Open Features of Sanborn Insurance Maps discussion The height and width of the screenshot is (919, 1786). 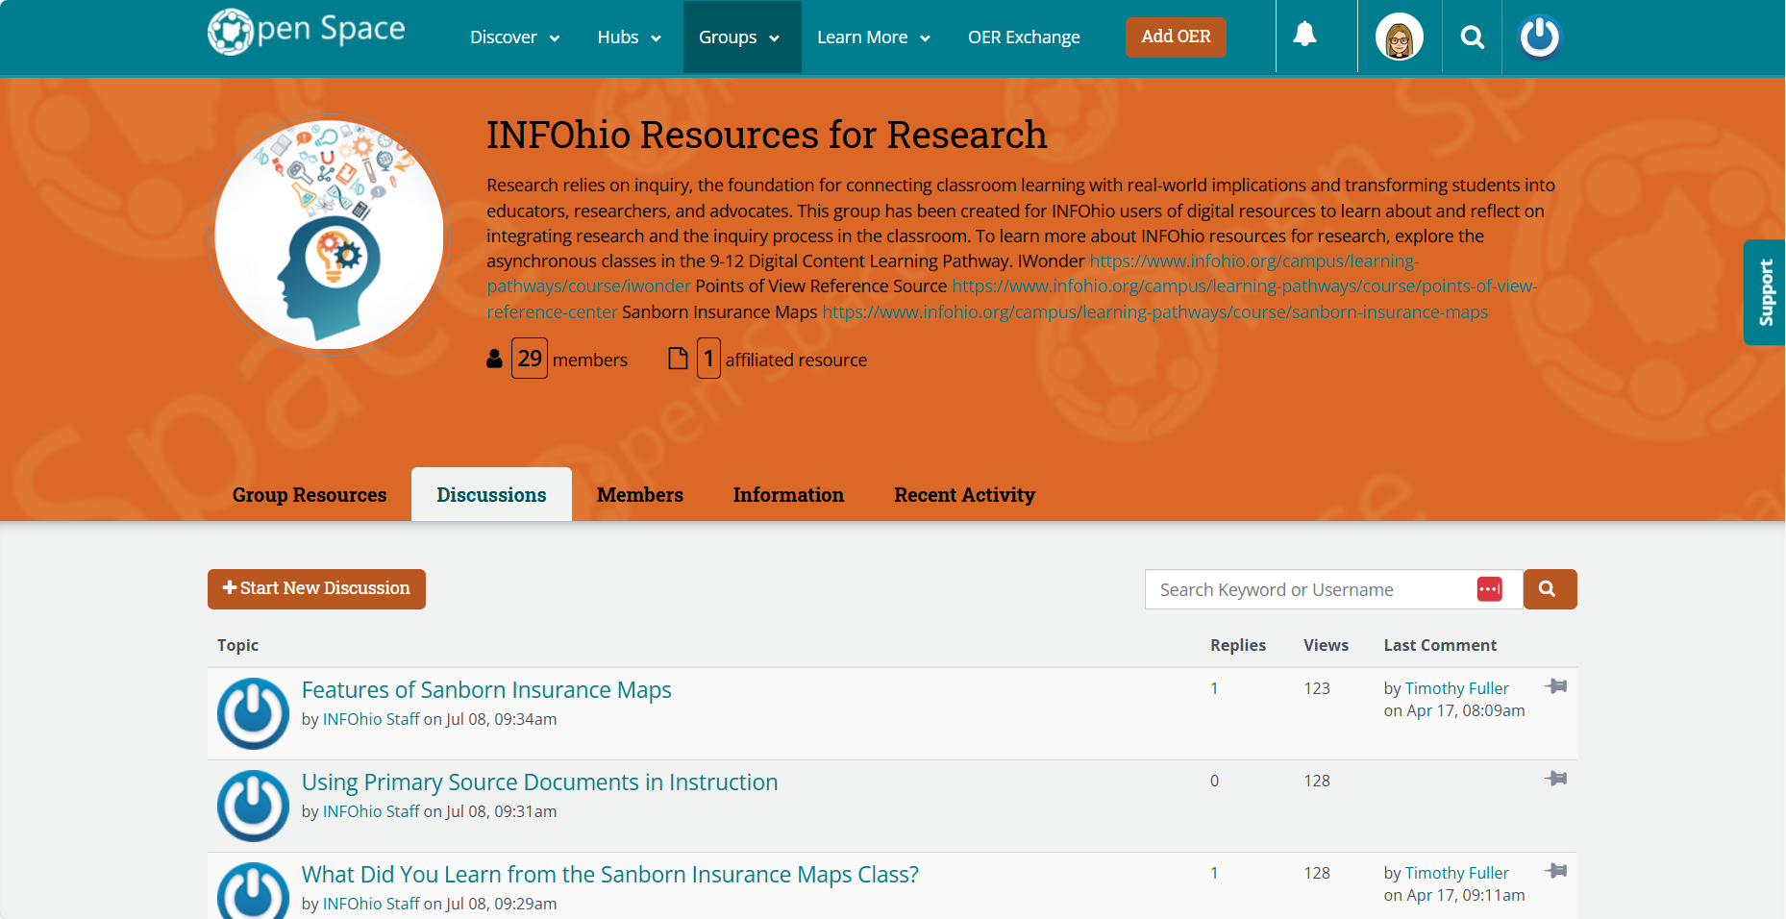pyautogui.click(x=486, y=690)
